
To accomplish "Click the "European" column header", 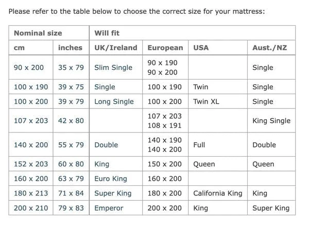I will point(165,48).
